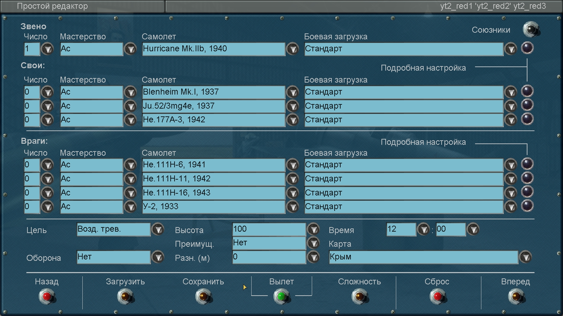Click the altitude field showing 100
Image resolution: width=563 pixels, height=316 pixels.
point(269,230)
